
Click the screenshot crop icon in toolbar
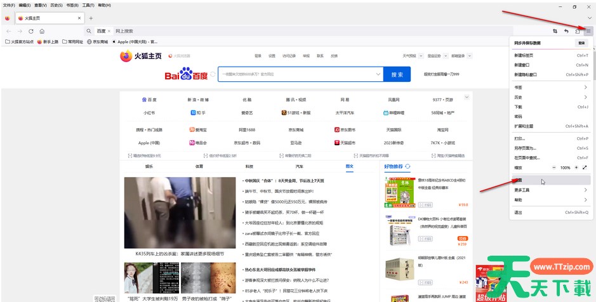click(555, 31)
